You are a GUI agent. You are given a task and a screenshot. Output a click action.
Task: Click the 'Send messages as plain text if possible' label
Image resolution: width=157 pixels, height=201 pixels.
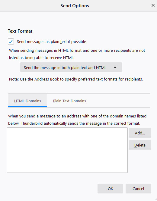(x=51, y=42)
